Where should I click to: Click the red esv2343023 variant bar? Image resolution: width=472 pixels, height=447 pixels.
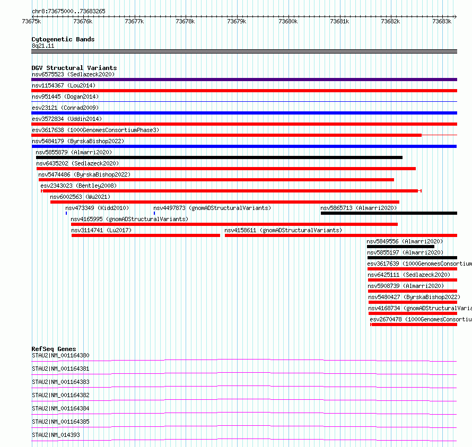pos(231,191)
